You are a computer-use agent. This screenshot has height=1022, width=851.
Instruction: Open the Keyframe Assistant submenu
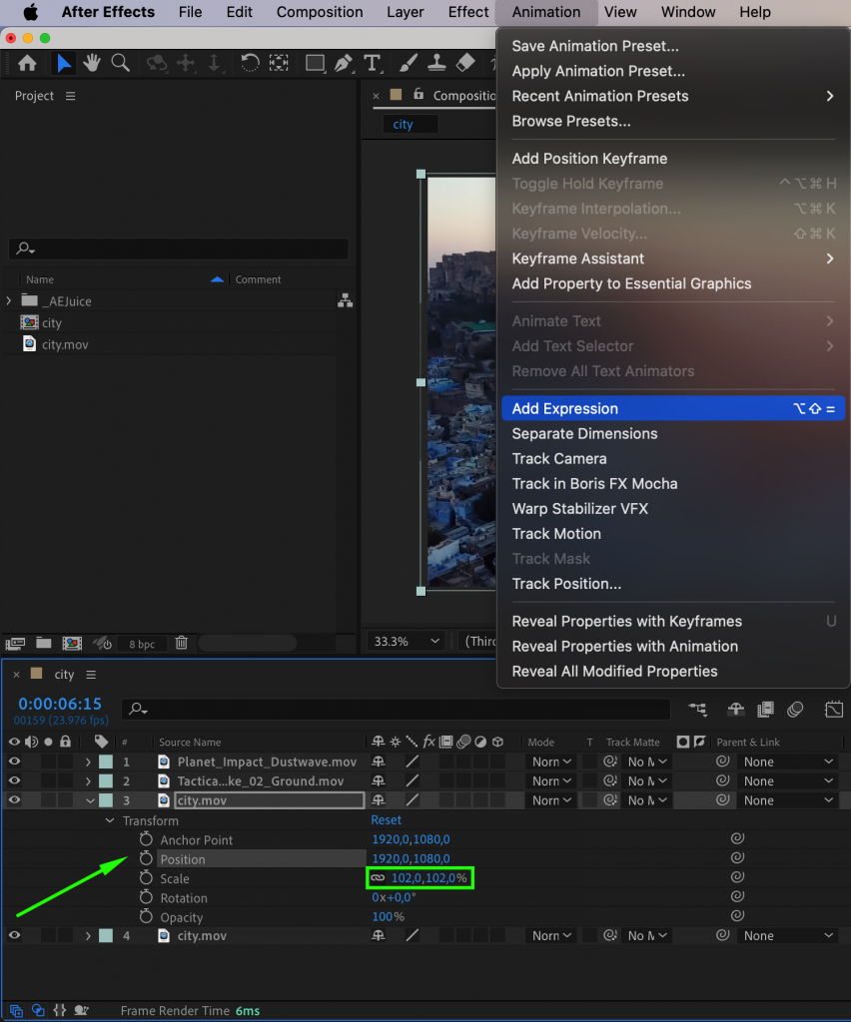[579, 257]
